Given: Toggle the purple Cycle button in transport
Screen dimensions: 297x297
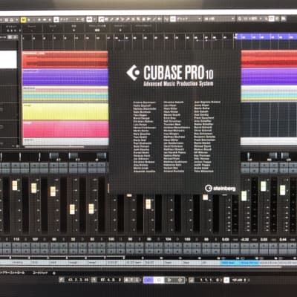Looking at the screenshot, I should coord(148,280).
